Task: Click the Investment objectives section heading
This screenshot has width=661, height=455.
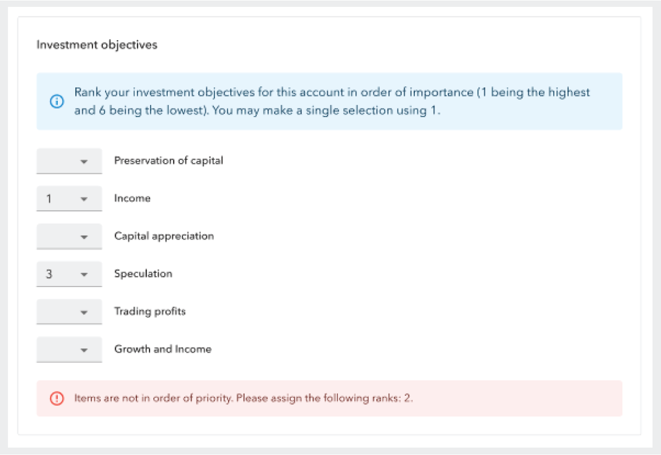Action: (x=97, y=45)
